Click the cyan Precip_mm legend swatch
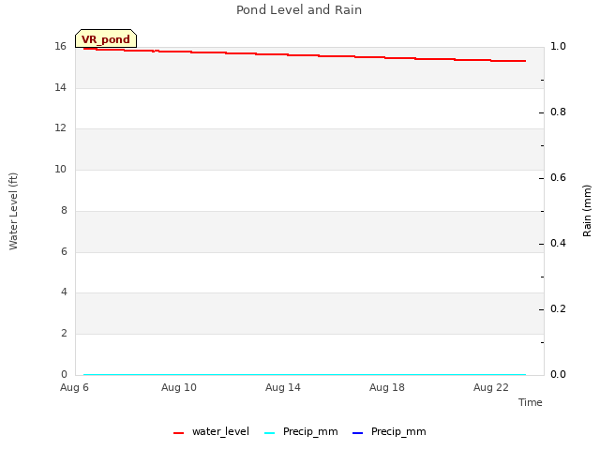600x450 pixels. 270,433
